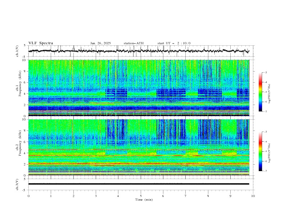The image size is (285, 220).
Task: Click time axis tick label "0"
Action: point(28,196)
